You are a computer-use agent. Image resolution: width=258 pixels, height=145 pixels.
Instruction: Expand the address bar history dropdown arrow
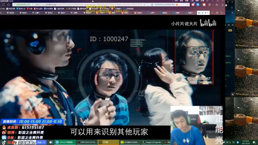(x=148, y=5)
